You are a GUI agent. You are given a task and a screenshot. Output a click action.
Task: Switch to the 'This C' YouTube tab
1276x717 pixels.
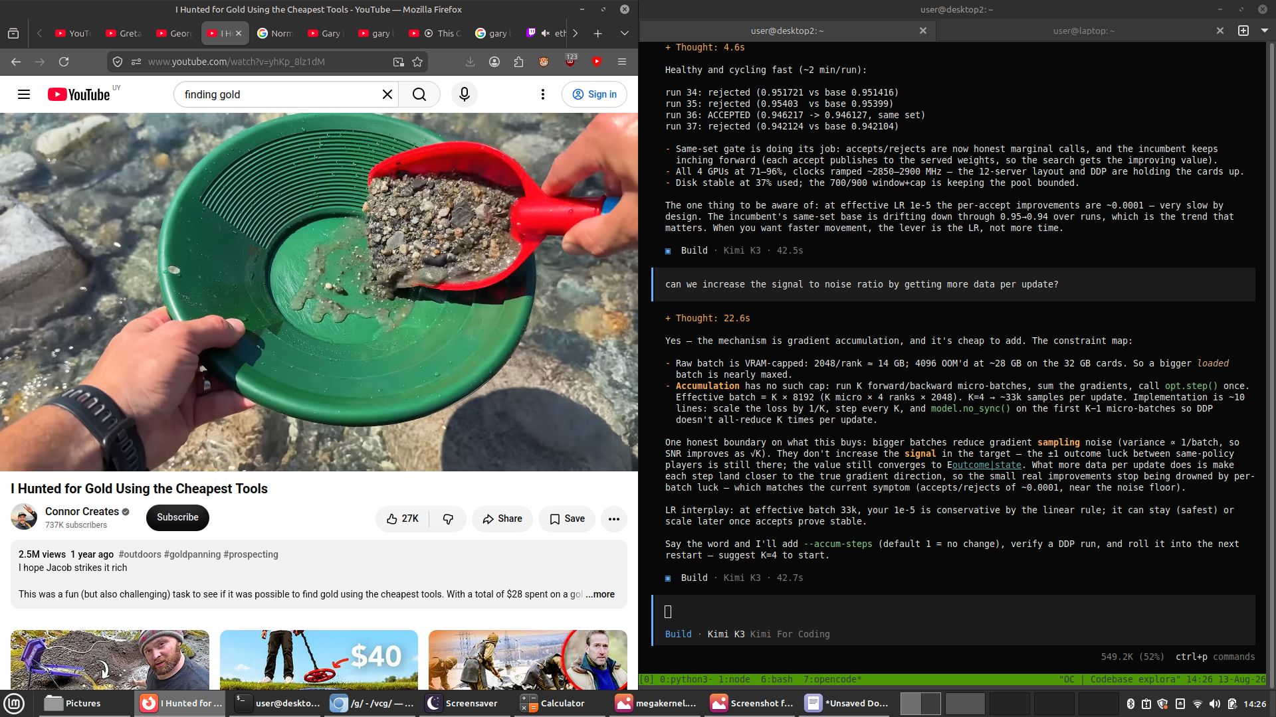[436, 33]
